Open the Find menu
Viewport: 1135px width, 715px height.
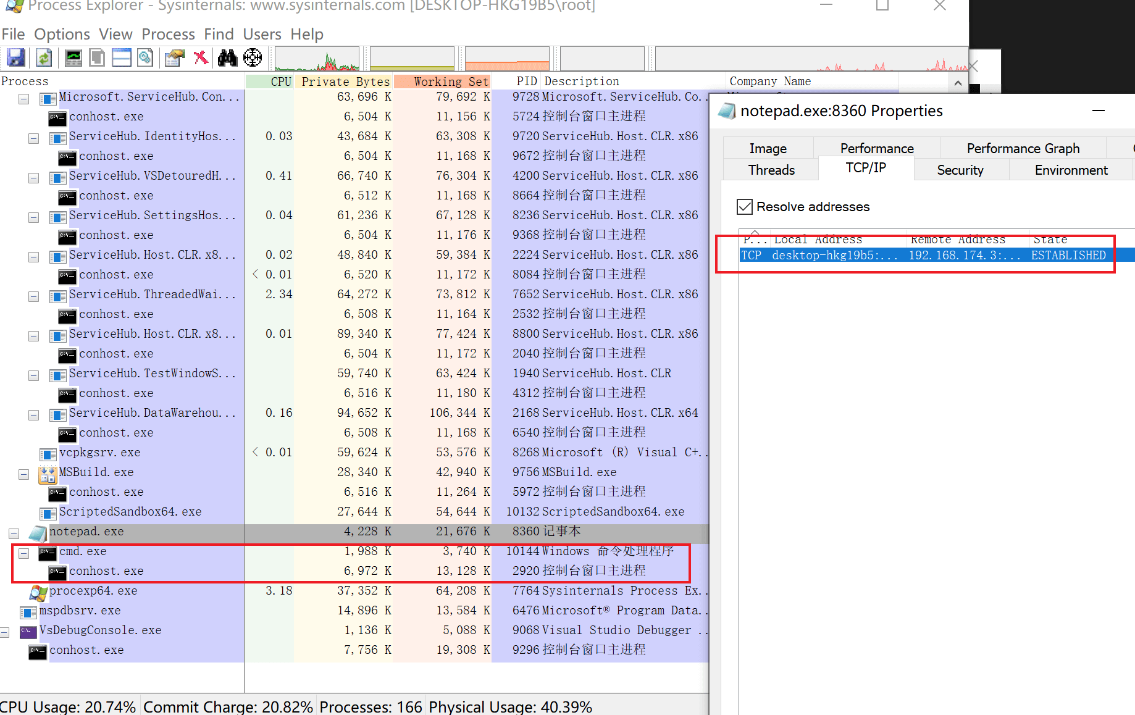point(219,34)
